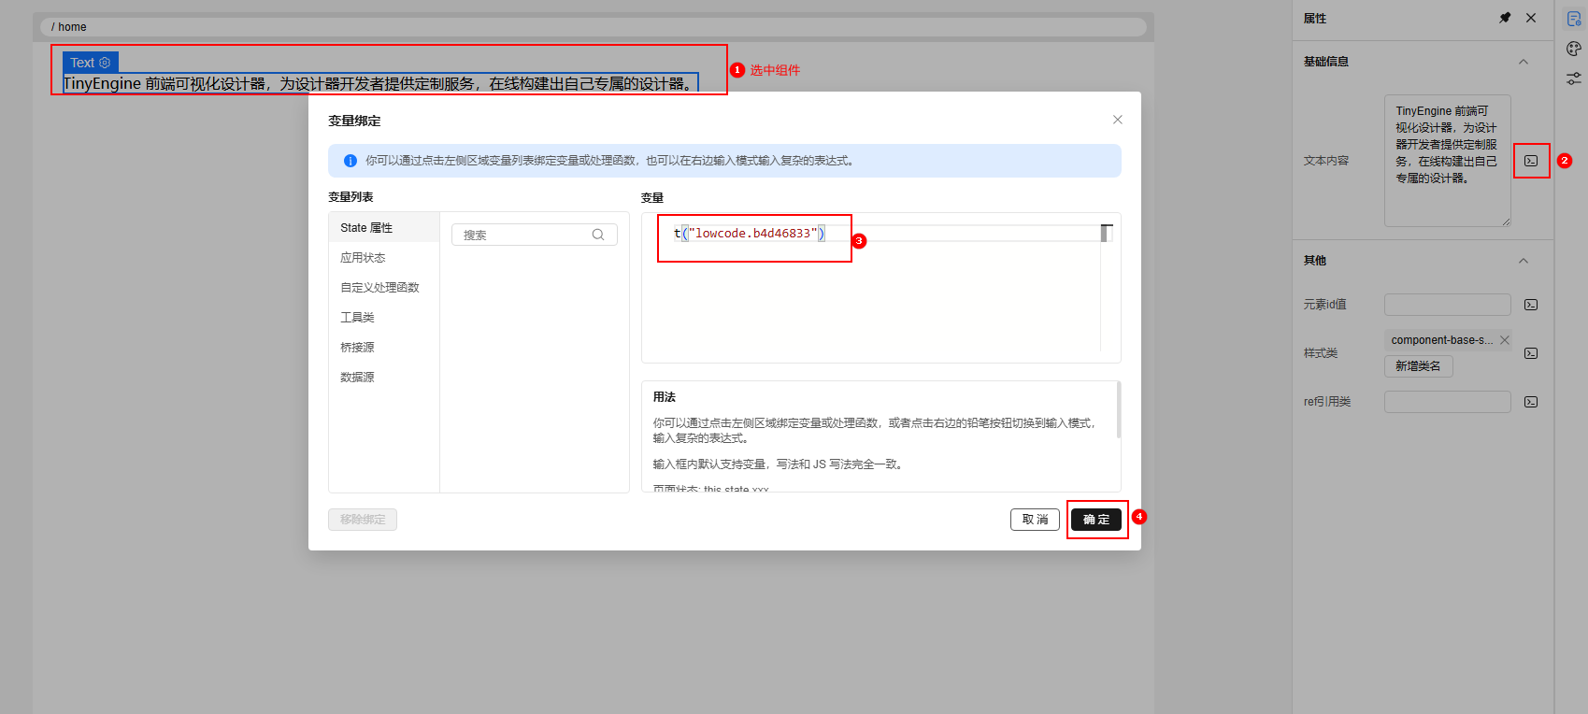Select State 属性 in variable list

pyautogui.click(x=366, y=228)
